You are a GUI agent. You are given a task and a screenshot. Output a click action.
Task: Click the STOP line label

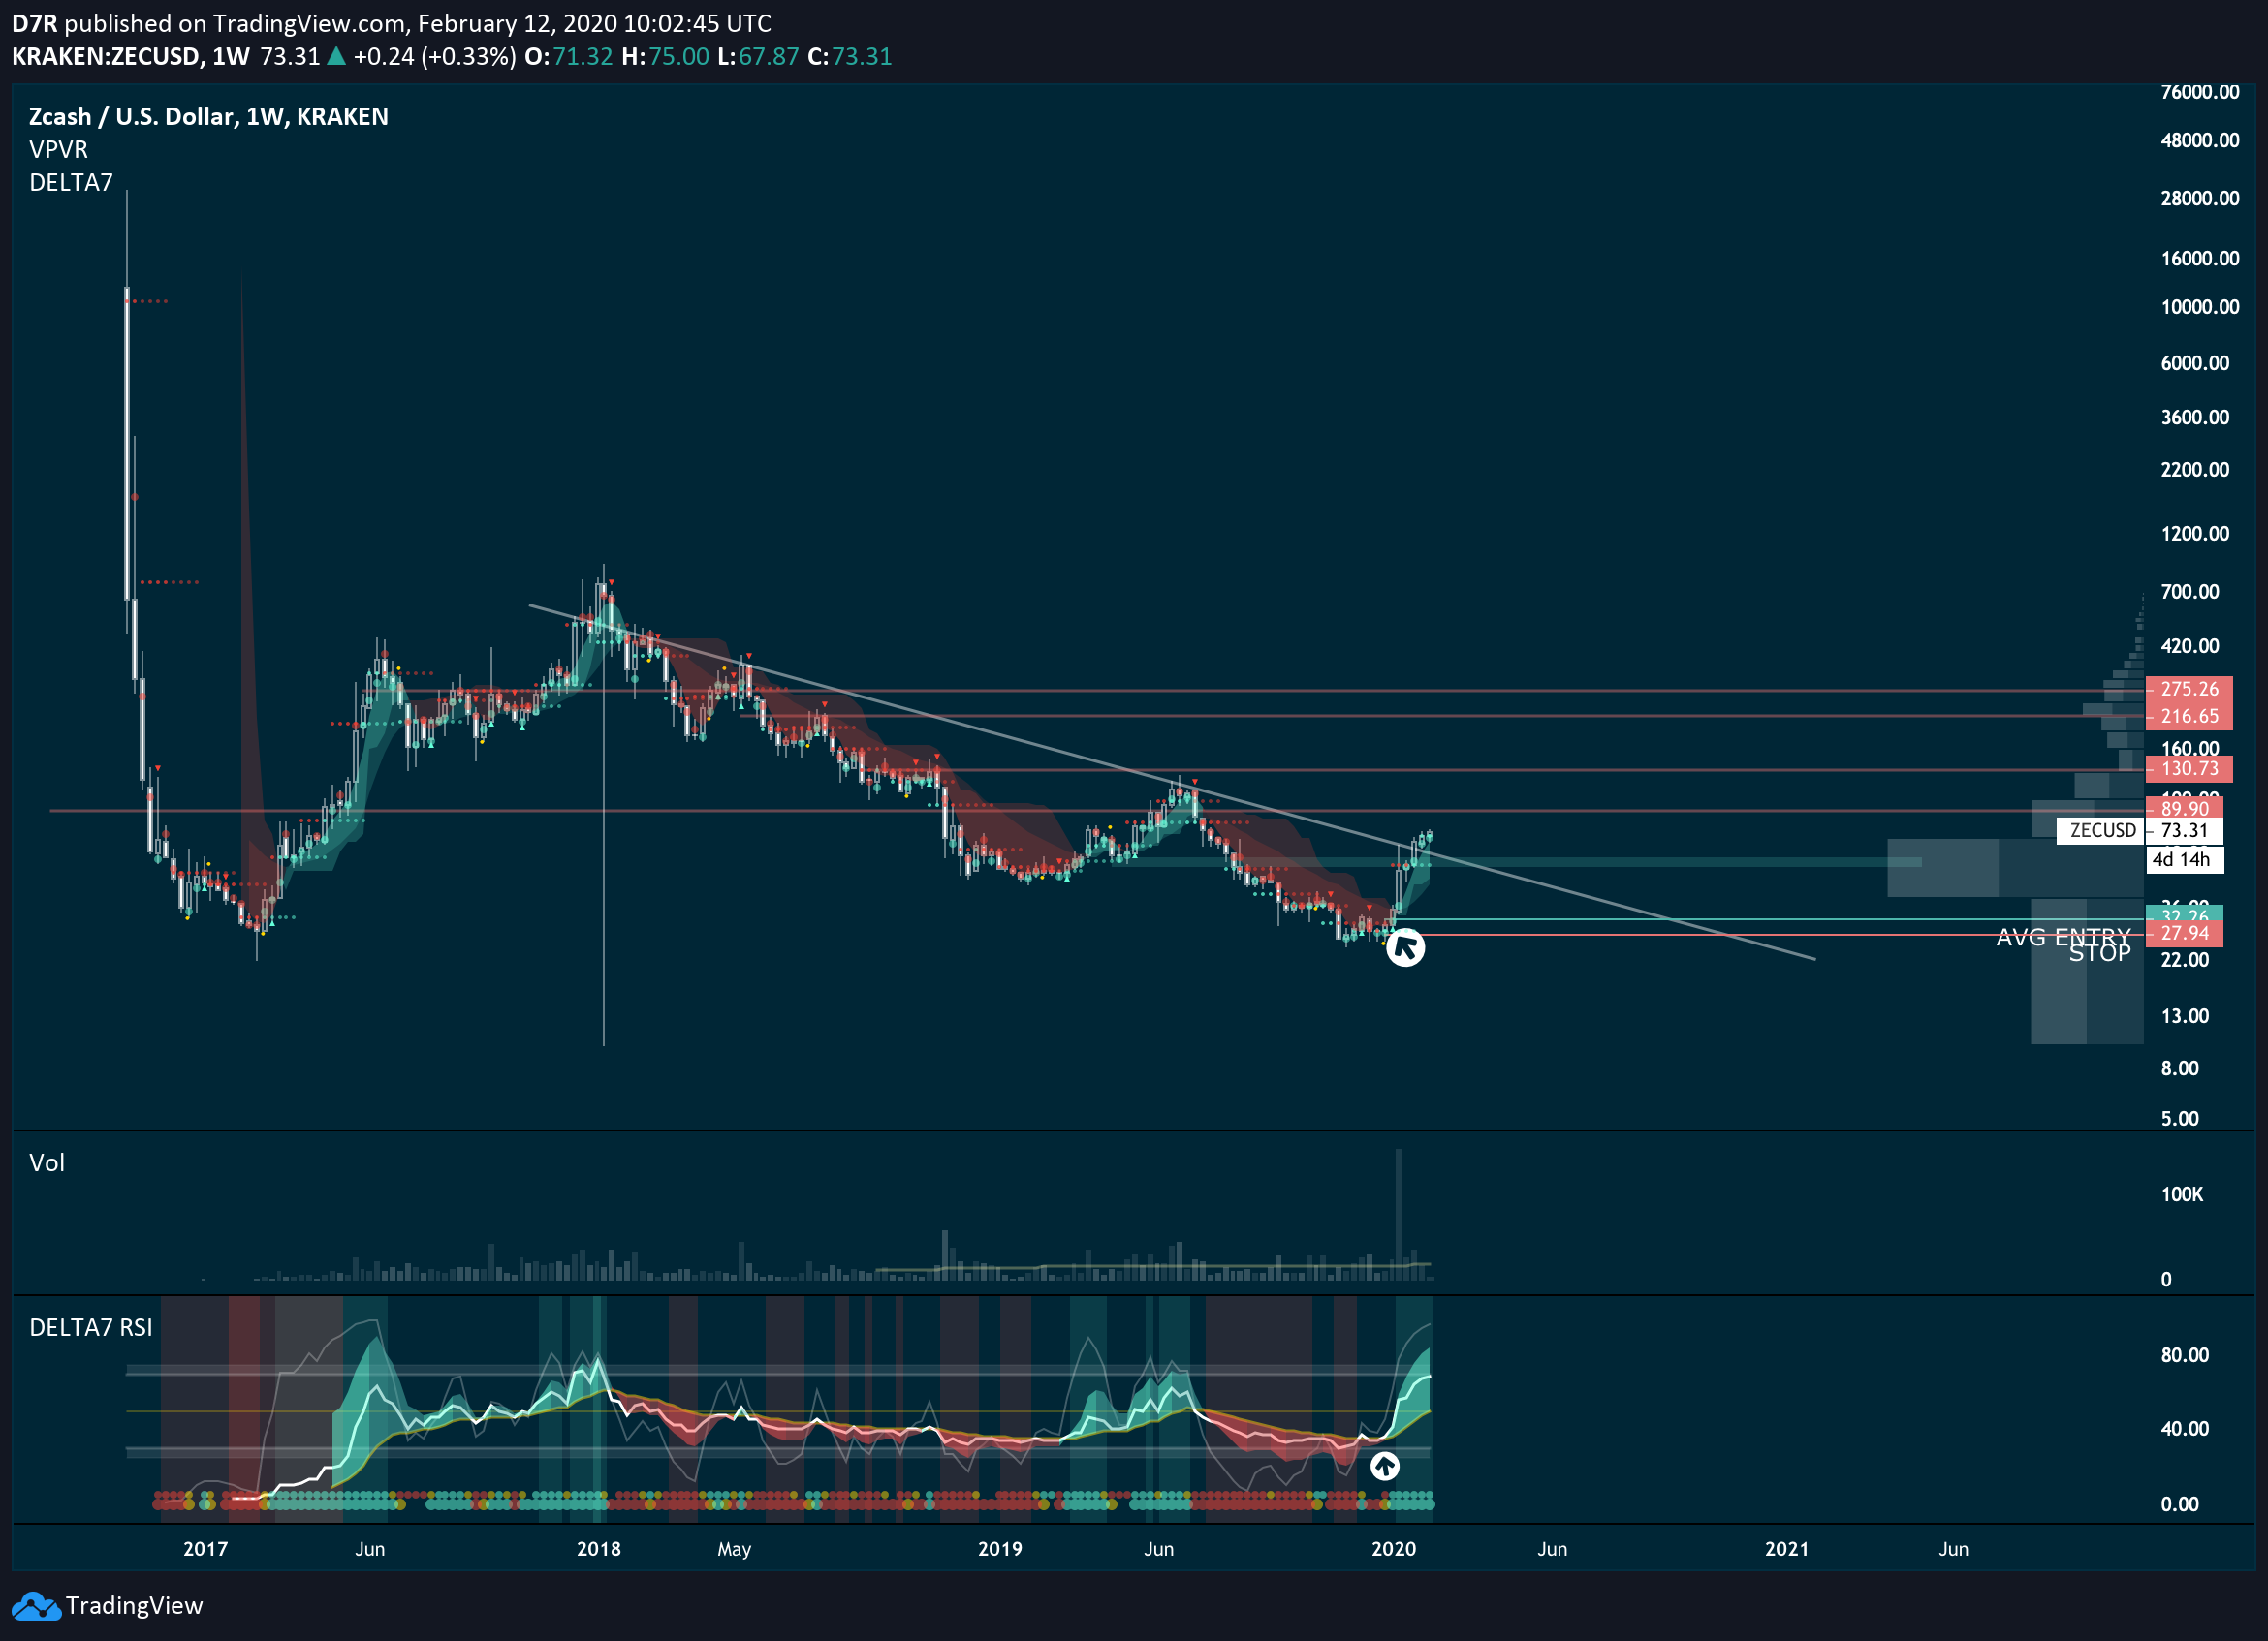2099,953
